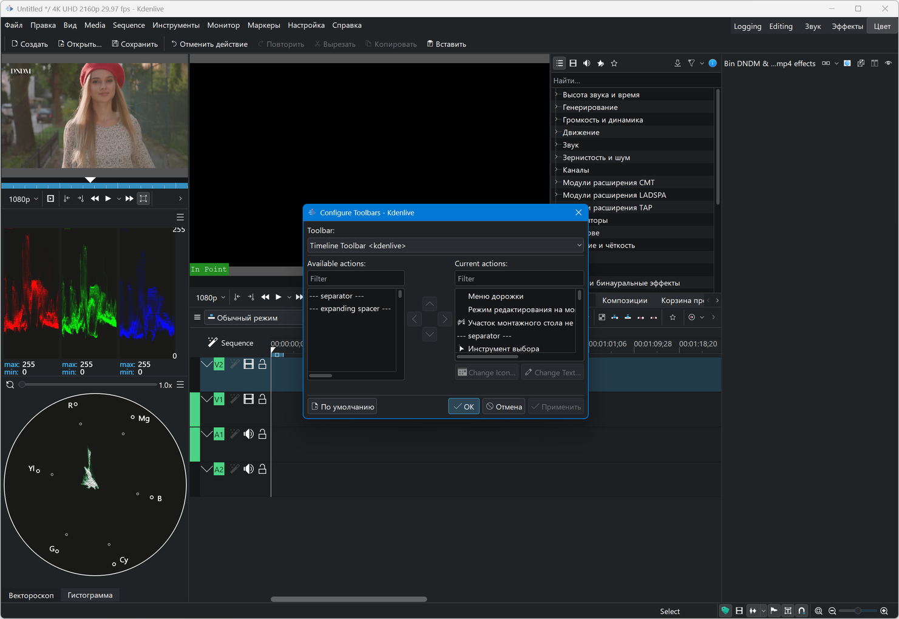This screenshot has width=899, height=619.
Task: Adjust the timeline zoom slider
Action: click(x=857, y=611)
